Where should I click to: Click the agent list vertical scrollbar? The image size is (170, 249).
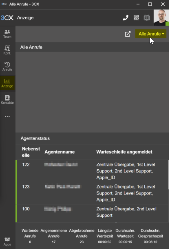[x=168, y=175]
